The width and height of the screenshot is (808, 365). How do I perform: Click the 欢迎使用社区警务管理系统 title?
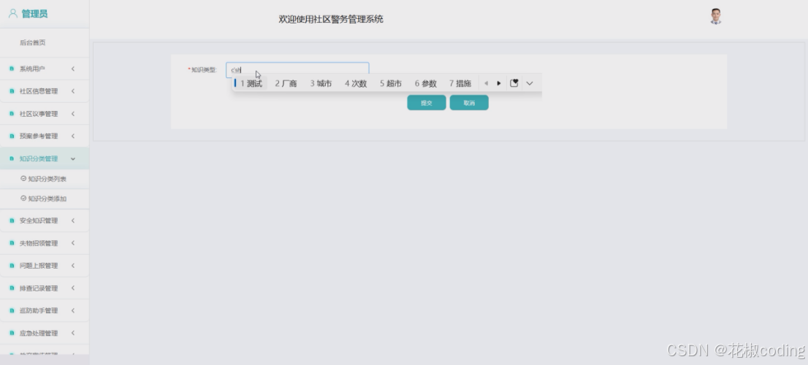click(331, 19)
